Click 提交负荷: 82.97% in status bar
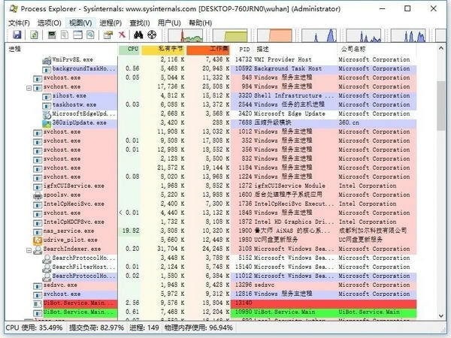451x338 pixels. [x=96, y=328]
